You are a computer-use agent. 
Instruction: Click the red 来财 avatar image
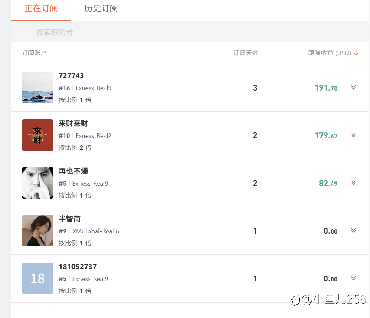38,135
